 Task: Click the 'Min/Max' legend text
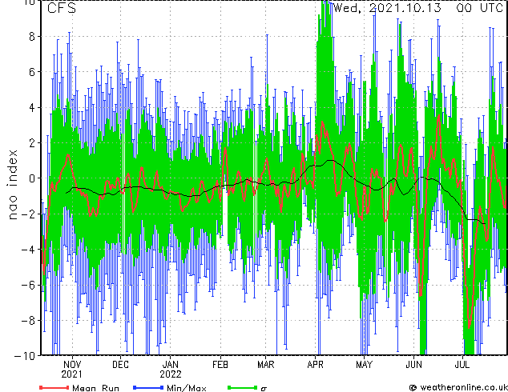click(x=187, y=388)
